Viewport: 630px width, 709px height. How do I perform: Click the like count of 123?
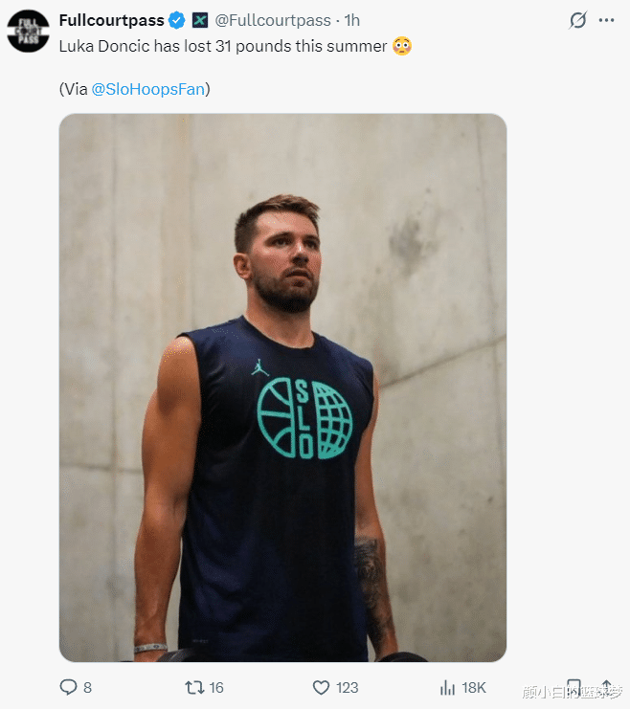pos(347,687)
